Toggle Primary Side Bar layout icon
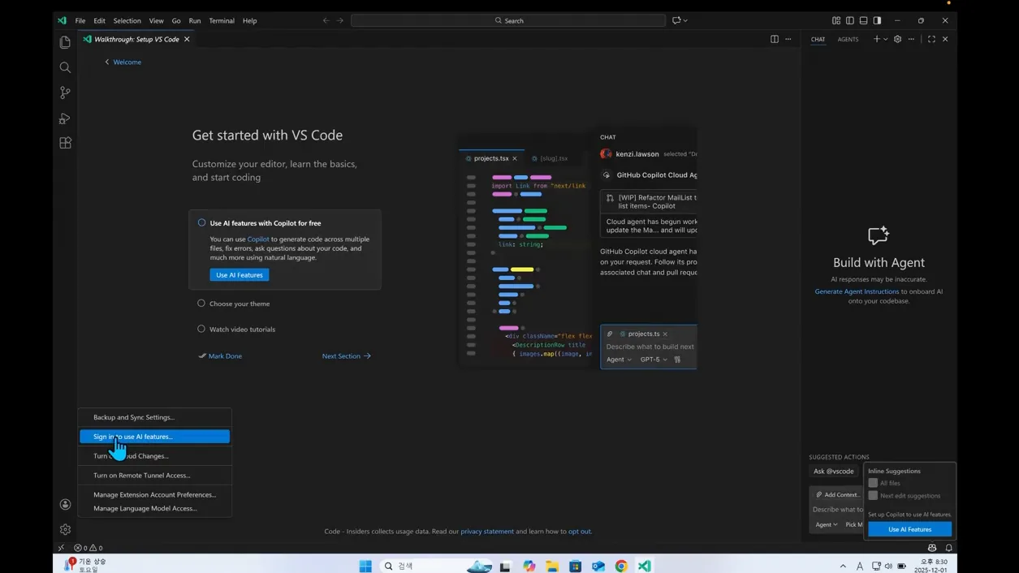Image resolution: width=1019 pixels, height=573 pixels. point(850,20)
